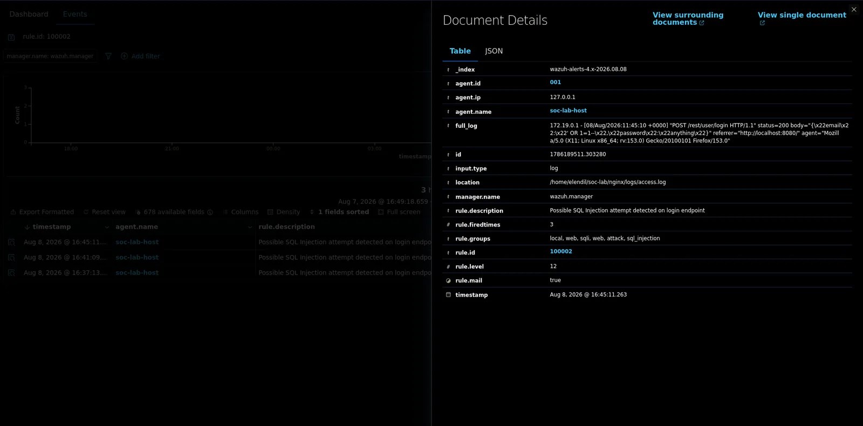Open the Dashboard tab
This screenshot has height=426, width=863.
29,14
